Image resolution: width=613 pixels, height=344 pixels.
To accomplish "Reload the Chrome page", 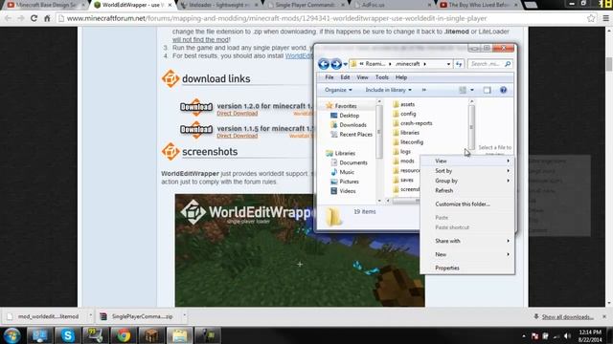I will click(x=34, y=18).
